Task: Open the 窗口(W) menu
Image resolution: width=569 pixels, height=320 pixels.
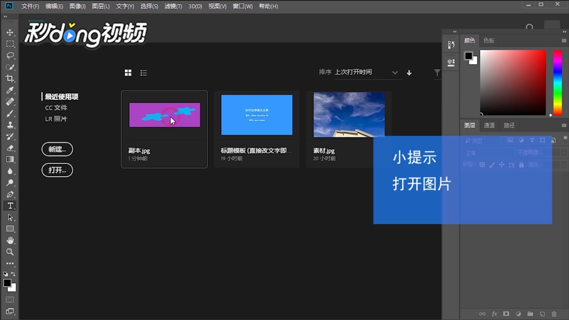Action: tap(243, 6)
